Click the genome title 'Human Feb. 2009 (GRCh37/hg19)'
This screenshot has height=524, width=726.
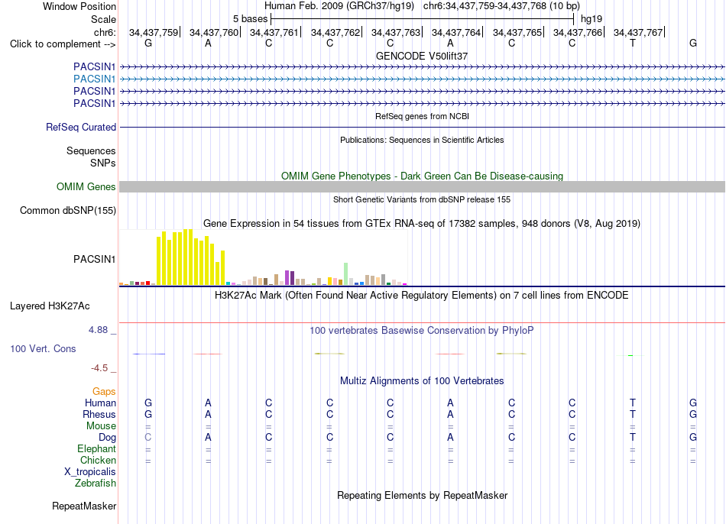coord(340,6)
